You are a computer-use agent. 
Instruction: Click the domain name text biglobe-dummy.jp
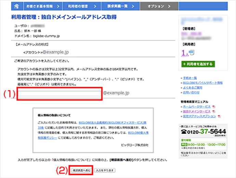(47, 36)
